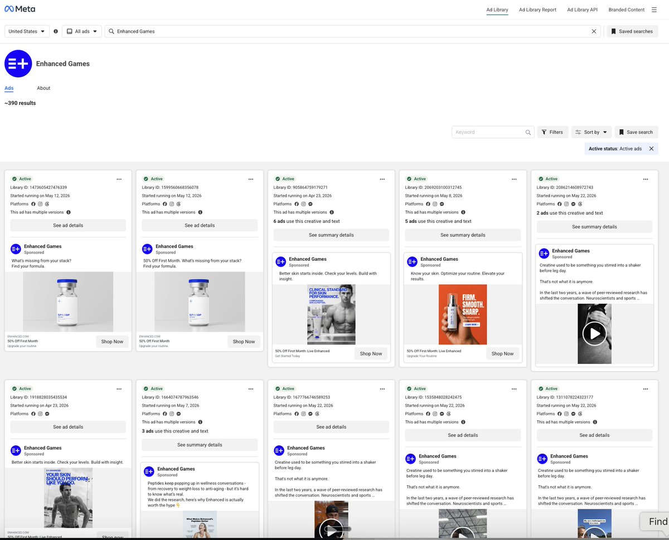
Task: Open the Sort by dropdown
Action: coord(592,132)
